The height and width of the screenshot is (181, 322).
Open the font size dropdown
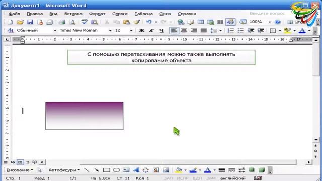point(131,31)
